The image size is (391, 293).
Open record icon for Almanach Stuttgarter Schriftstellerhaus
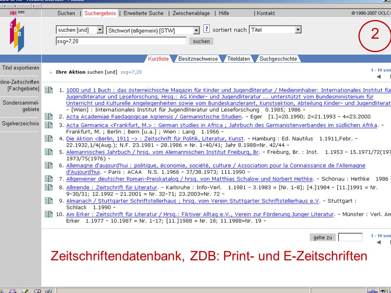pyautogui.click(x=48, y=201)
